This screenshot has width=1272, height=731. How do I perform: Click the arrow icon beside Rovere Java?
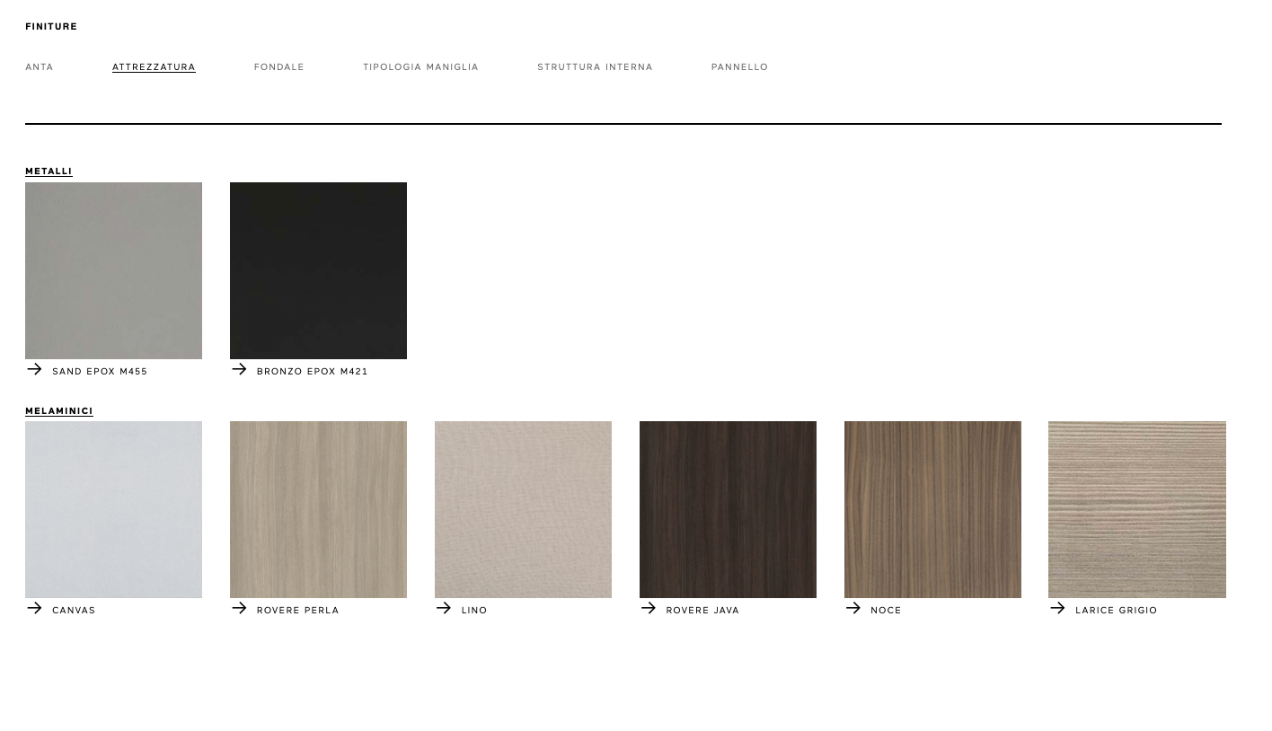coord(649,608)
